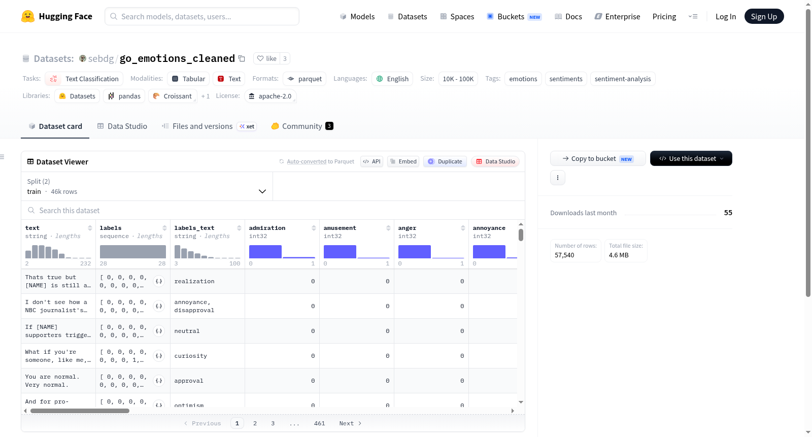Expand JSON braces in the curiosity row
This screenshot has width=812, height=437.
159,356
